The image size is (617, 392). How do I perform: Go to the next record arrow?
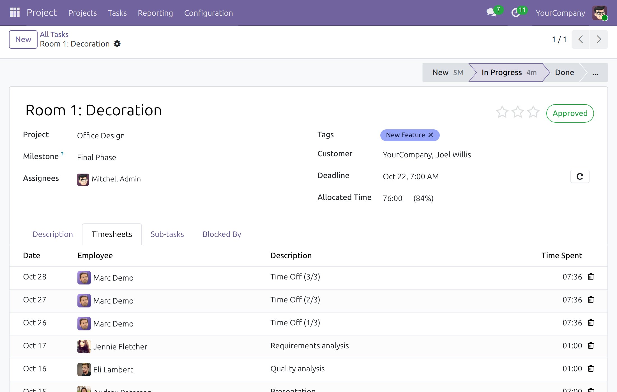coord(599,39)
